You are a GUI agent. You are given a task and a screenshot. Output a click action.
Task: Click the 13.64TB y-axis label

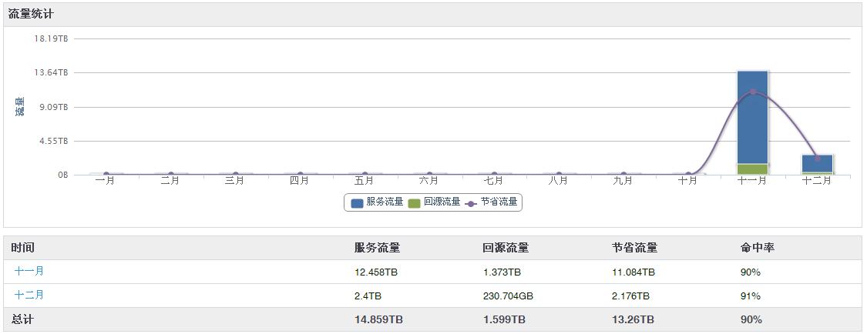click(52, 73)
